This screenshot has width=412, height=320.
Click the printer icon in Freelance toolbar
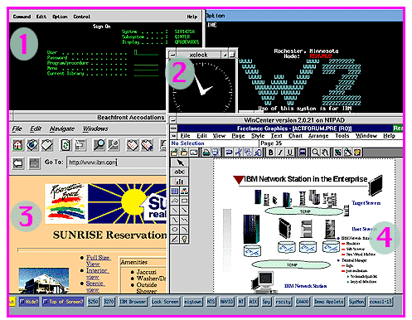point(206,153)
